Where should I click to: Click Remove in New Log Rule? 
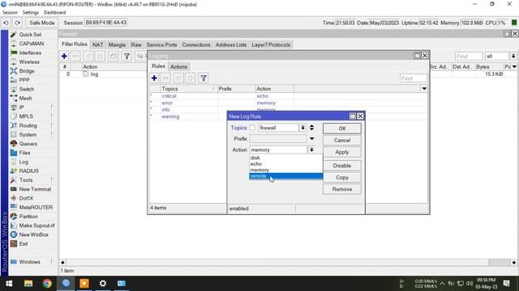[x=342, y=189]
